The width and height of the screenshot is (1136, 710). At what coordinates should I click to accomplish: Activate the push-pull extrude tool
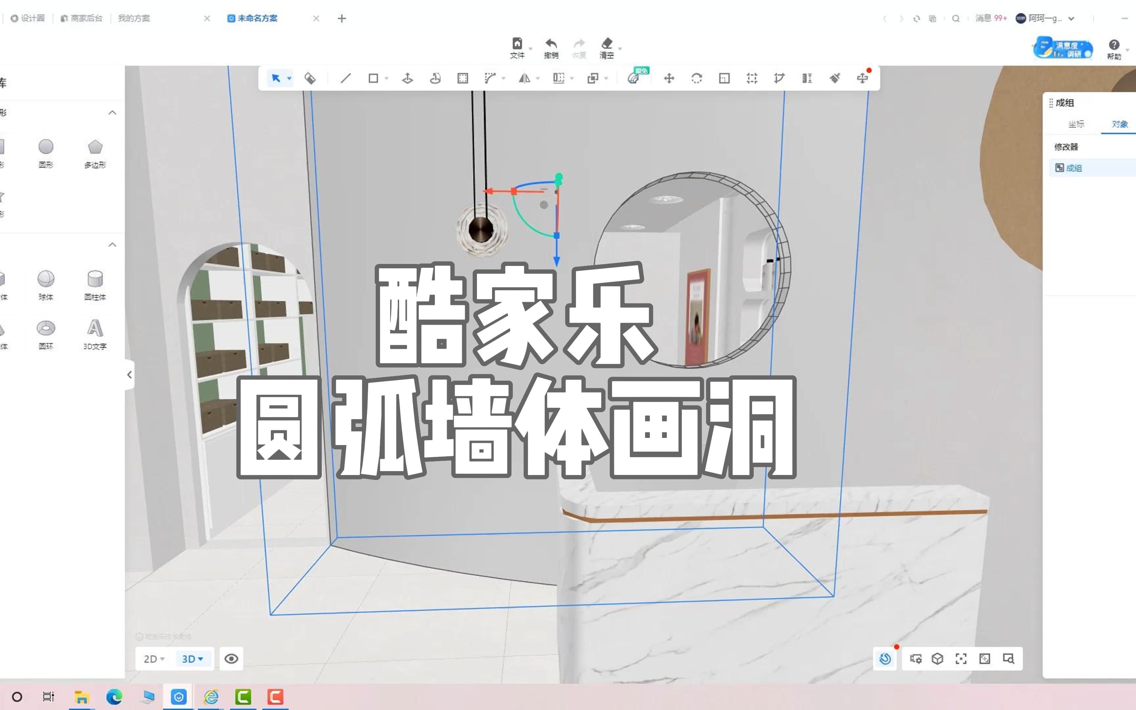click(x=408, y=78)
